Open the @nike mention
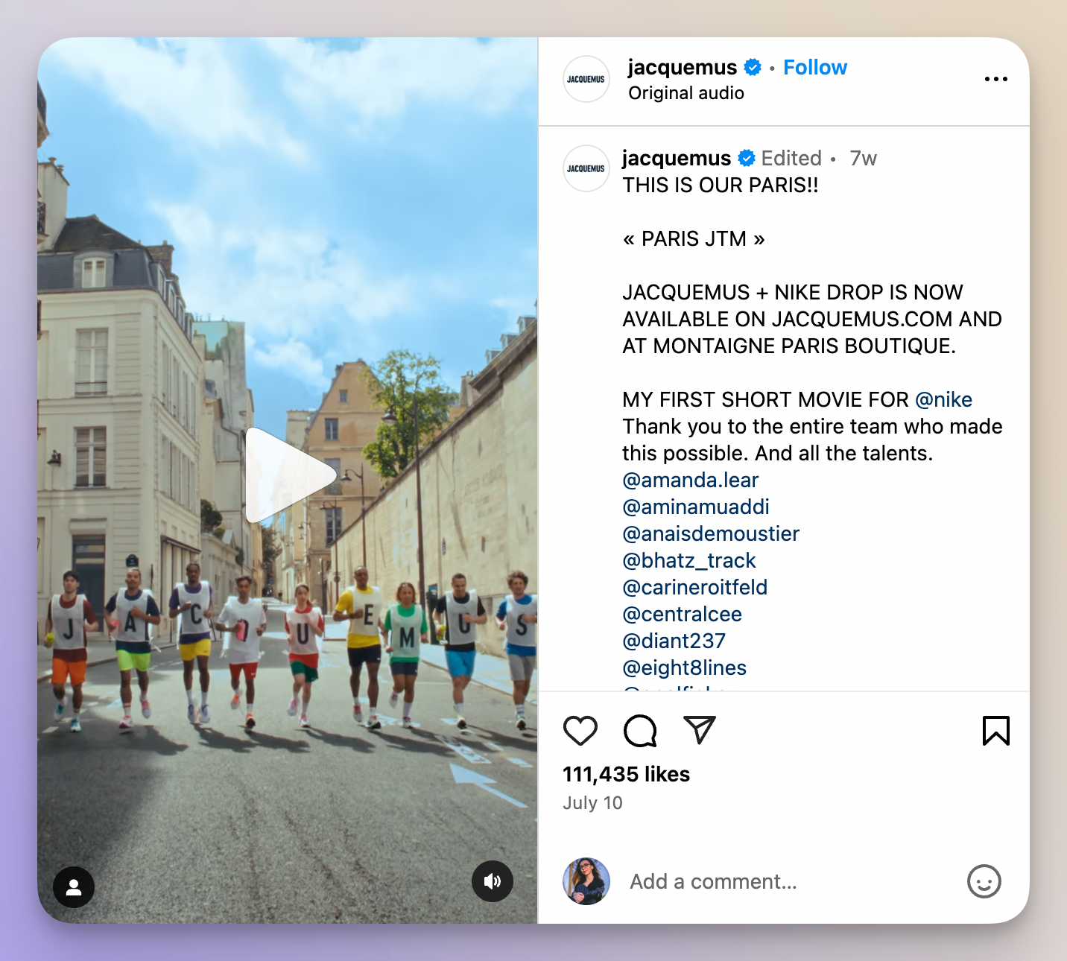Screen dimensions: 1067x961 coord(943,399)
